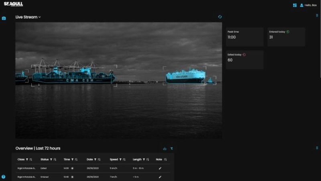Click the '5 km/h' speed cell
Viewport: 321px width, 181px height.
114,168
